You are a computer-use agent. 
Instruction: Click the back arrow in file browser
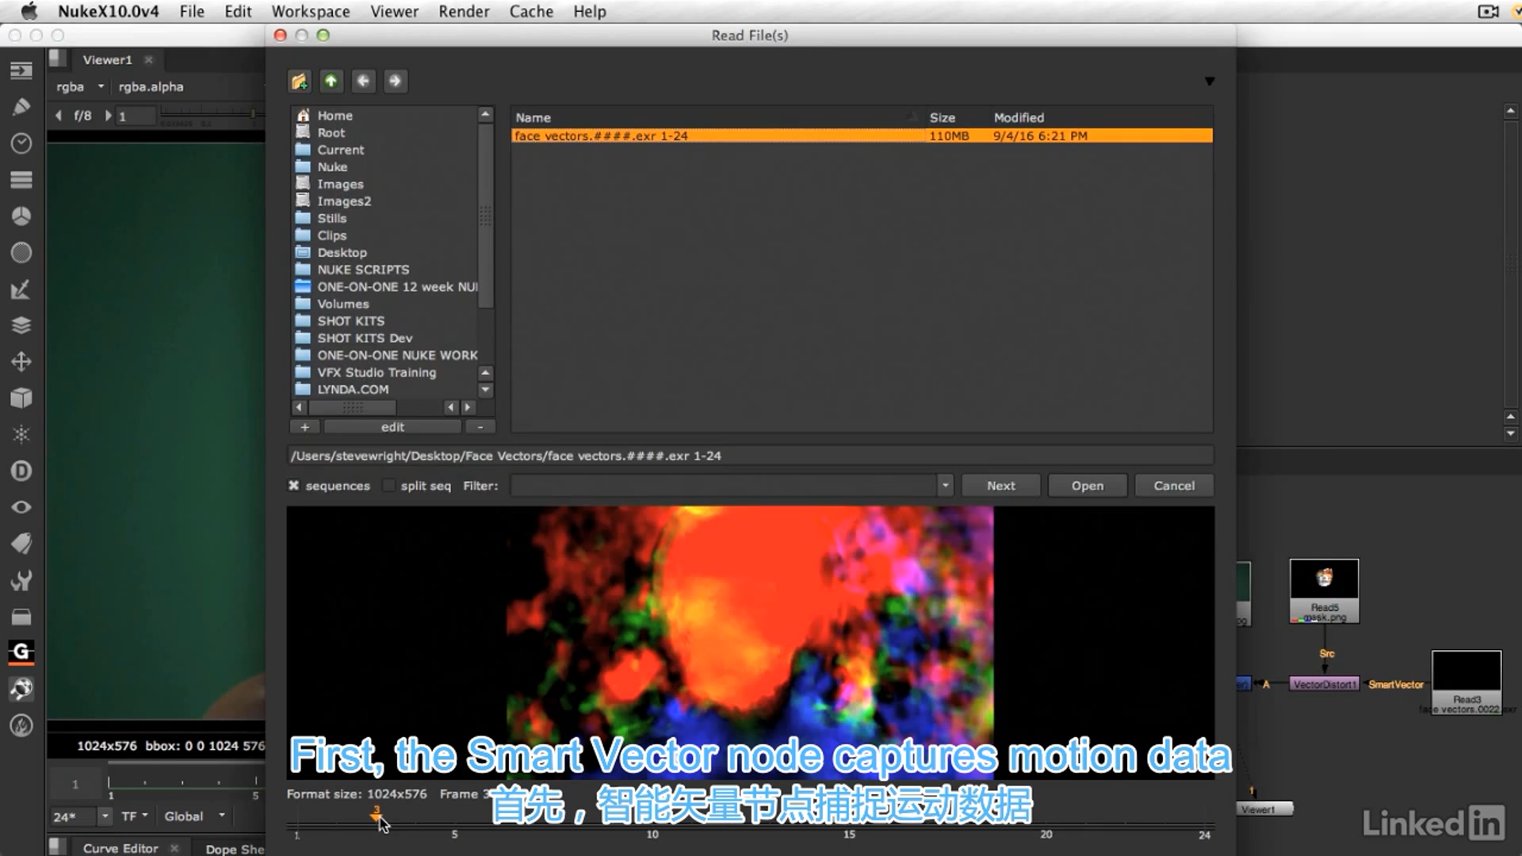(x=363, y=81)
